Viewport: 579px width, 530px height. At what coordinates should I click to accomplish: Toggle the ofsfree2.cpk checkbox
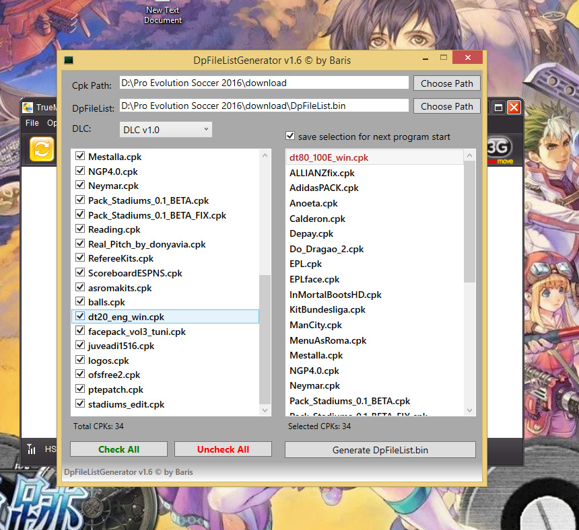[x=79, y=374]
